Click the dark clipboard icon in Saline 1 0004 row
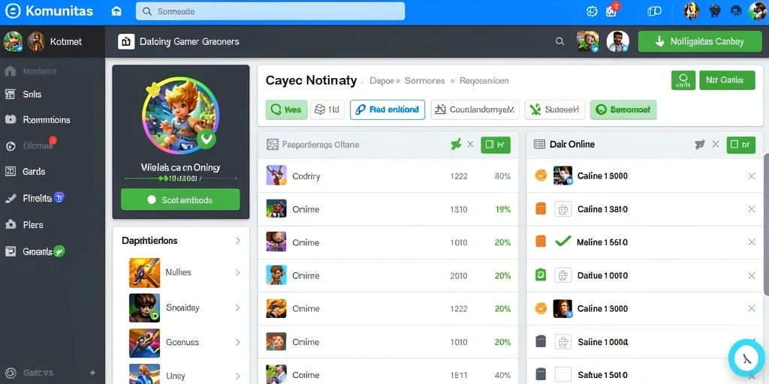Screen dimensions: 769x384 541,342
